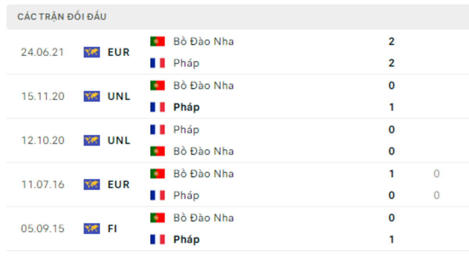The height and width of the screenshot is (261, 469).
Task: Click Portugal's flag in the 24.06.21 match
Action: tap(158, 41)
